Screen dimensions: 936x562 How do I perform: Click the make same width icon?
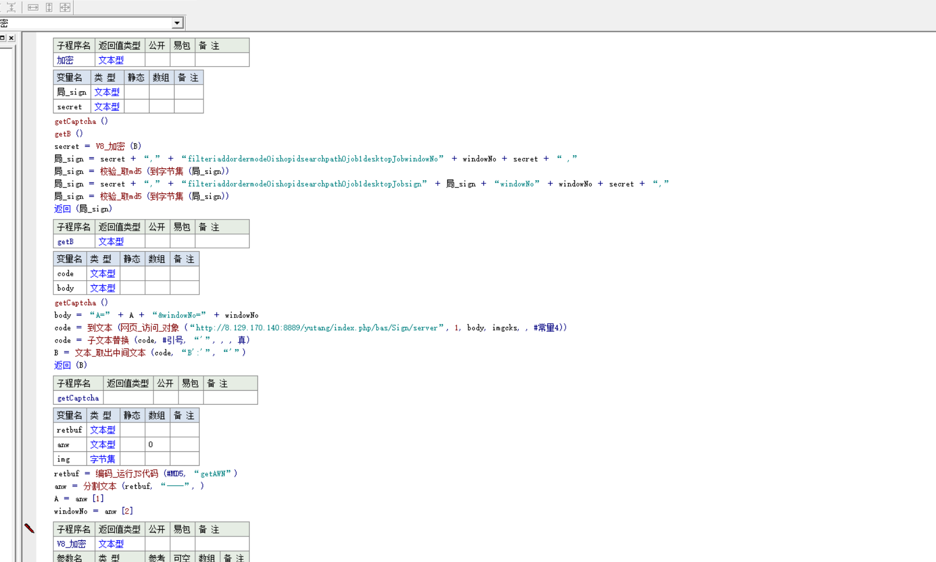point(33,7)
